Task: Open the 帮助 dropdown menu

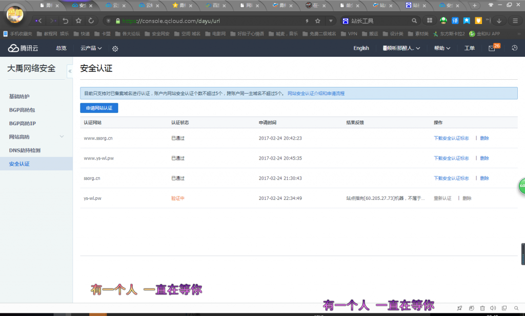Action: click(442, 48)
